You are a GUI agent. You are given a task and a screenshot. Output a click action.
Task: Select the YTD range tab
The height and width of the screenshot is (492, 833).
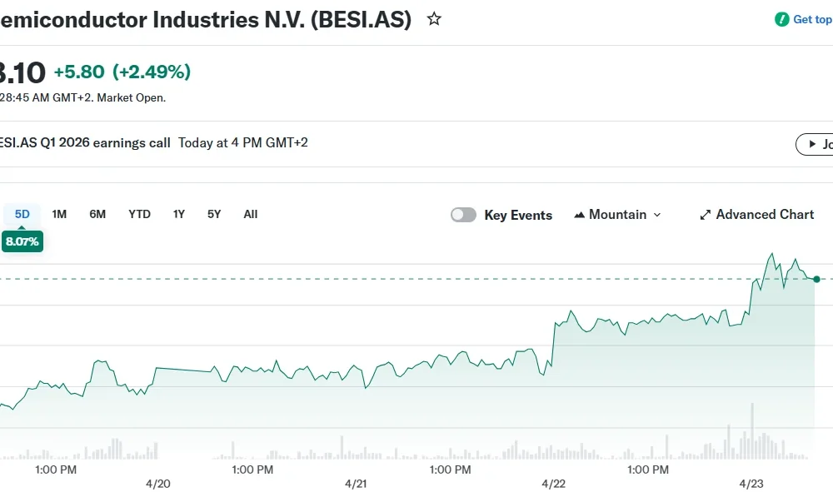139,214
